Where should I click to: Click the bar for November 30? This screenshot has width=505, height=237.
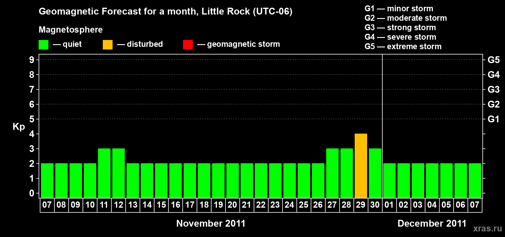point(375,173)
